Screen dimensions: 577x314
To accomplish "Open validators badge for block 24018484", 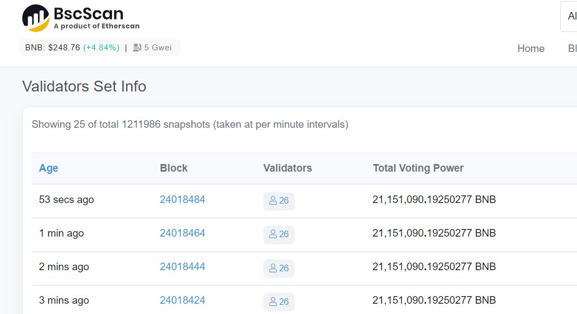I will (x=278, y=201).
